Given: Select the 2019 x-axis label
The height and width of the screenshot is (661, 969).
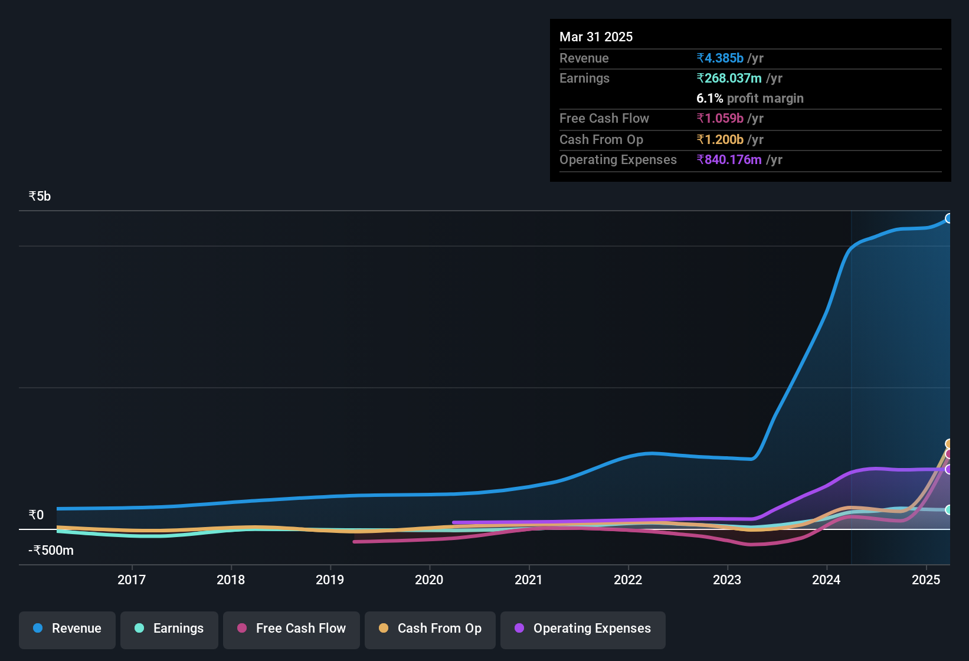Looking at the screenshot, I should point(330,580).
